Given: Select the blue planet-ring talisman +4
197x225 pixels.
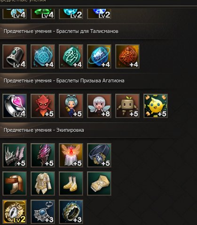Looking at the screenshot, I should [x=99, y=56].
